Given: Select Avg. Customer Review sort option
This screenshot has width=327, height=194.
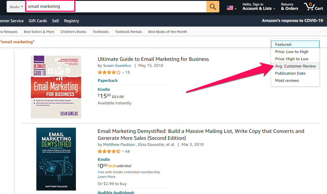Looking at the screenshot, I should (295, 66).
